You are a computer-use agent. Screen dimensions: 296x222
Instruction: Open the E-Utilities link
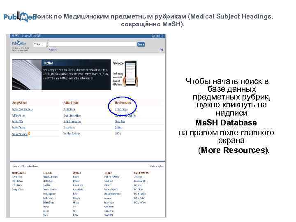click(x=118, y=127)
